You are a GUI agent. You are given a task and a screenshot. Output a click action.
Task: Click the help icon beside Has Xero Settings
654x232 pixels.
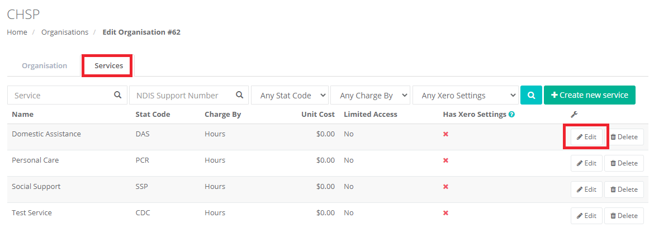pos(512,115)
